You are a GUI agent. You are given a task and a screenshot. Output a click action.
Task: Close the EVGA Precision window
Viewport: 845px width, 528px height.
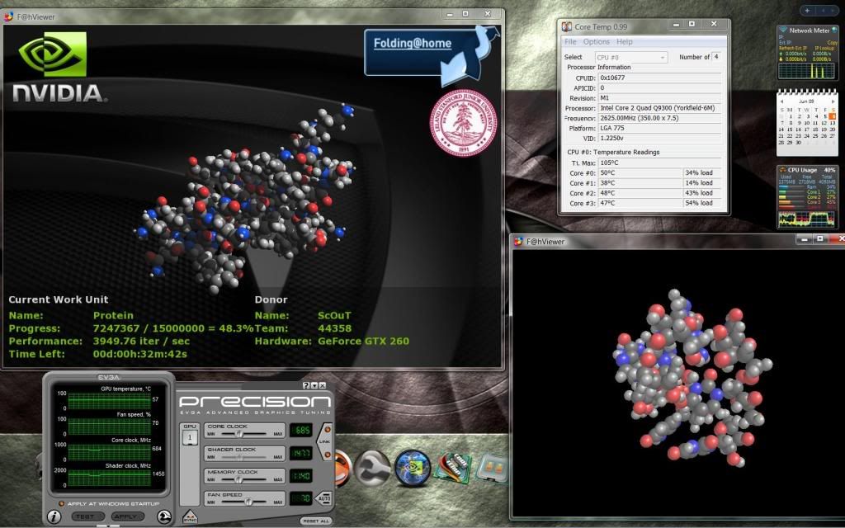click(x=323, y=385)
